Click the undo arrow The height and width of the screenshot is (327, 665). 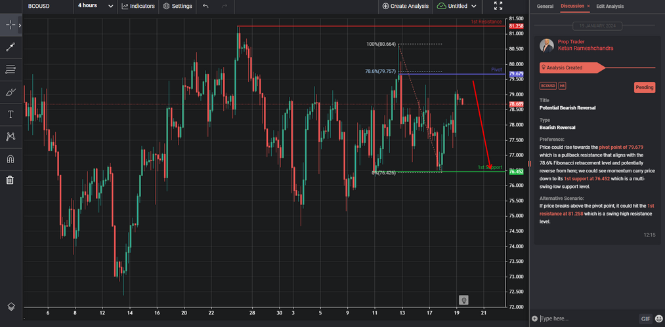click(x=205, y=7)
